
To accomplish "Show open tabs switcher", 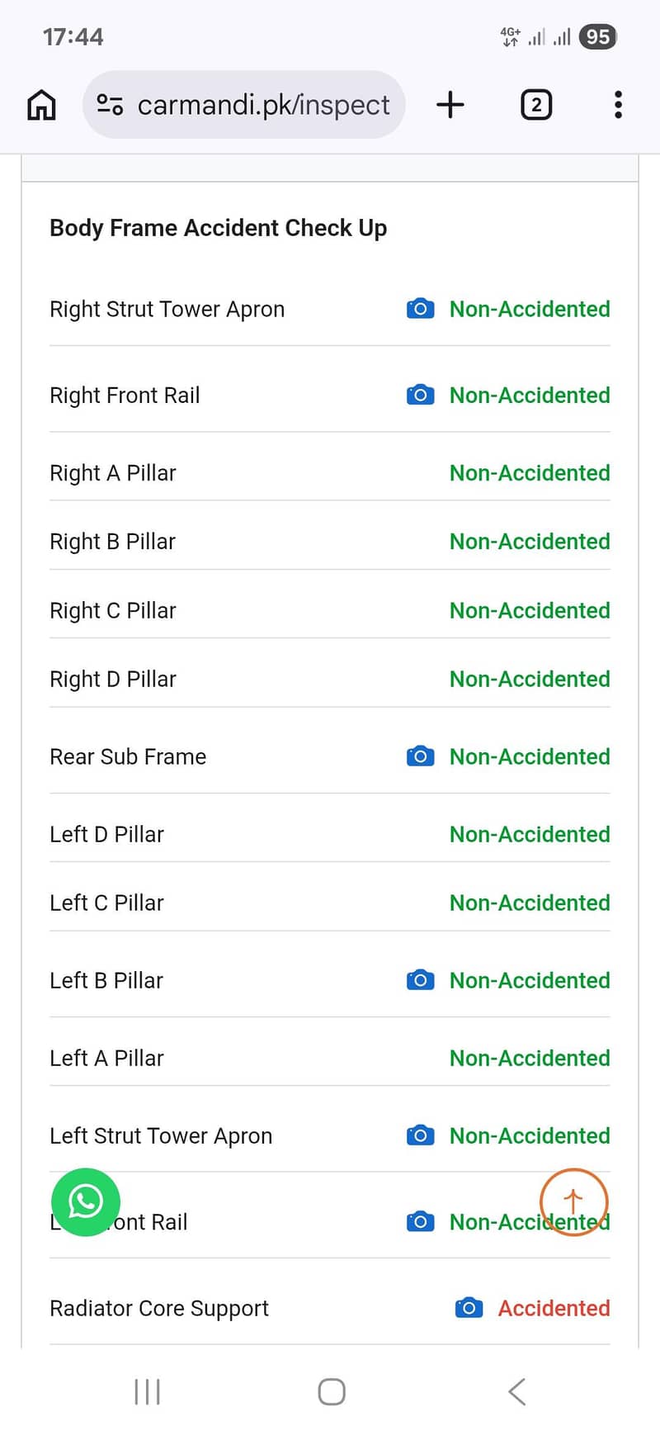I will pos(536,105).
